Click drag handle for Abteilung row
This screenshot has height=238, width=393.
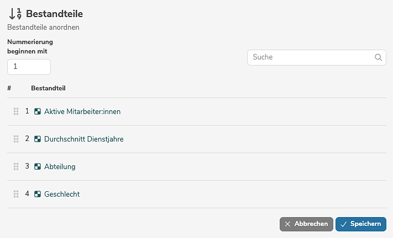(16, 166)
